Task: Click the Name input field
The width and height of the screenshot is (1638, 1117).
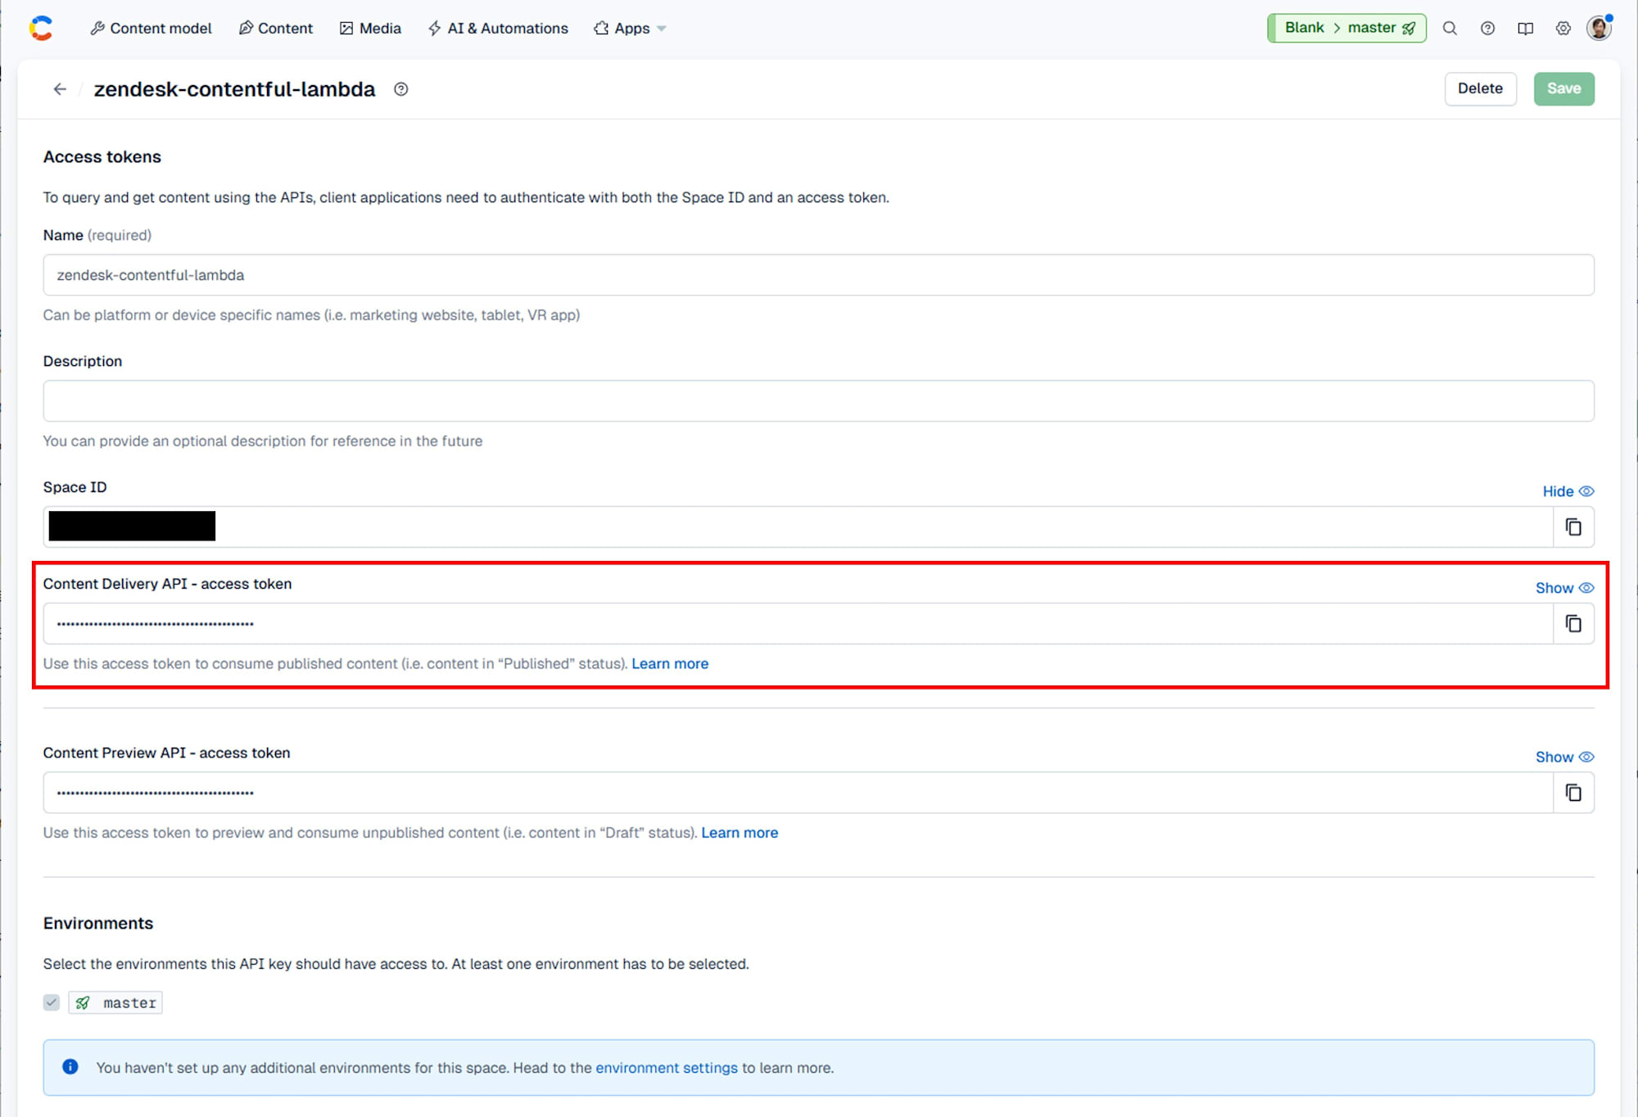Action: (818, 275)
